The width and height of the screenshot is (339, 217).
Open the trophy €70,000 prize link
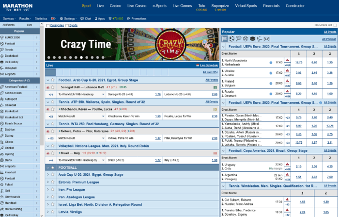click(116, 18)
